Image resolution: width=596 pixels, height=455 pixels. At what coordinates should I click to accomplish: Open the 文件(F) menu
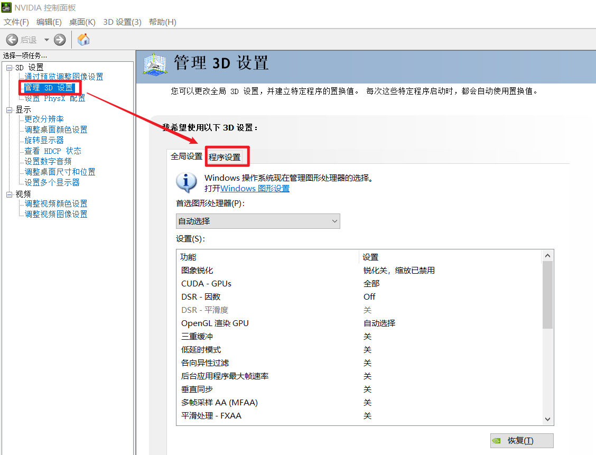pos(16,22)
